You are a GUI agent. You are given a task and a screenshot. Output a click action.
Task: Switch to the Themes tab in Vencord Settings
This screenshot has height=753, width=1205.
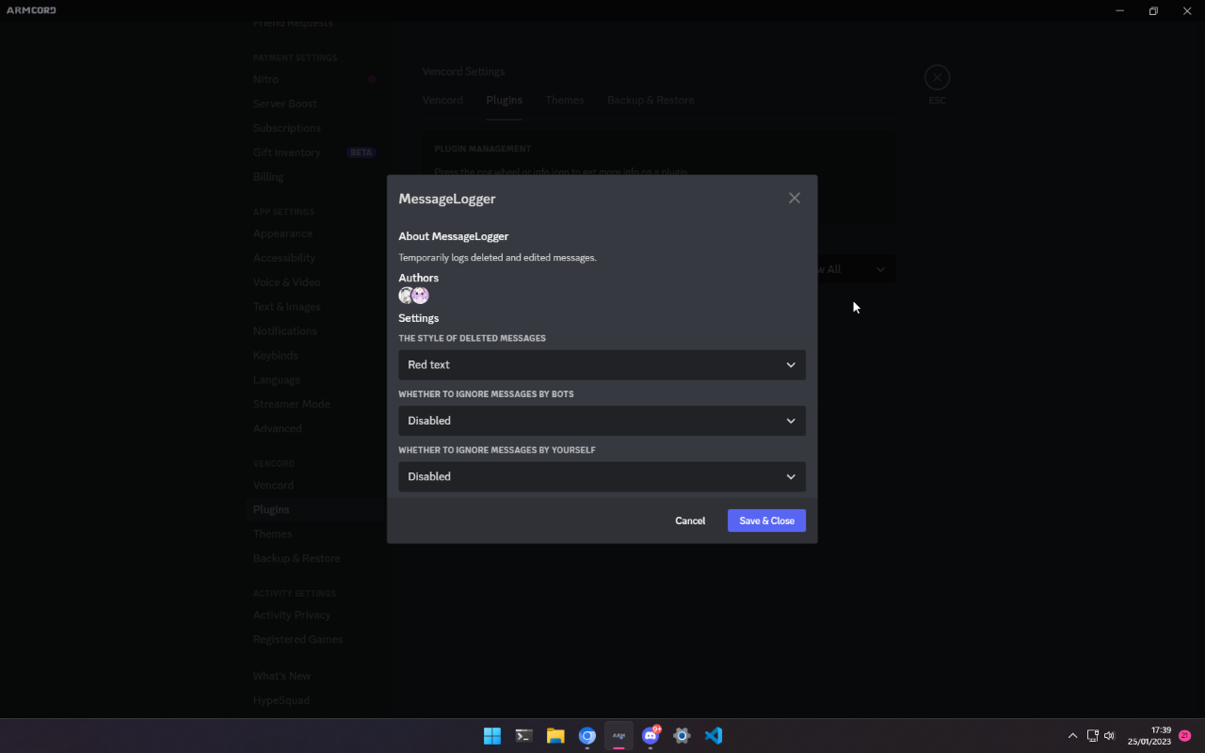click(x=565, y=100)
